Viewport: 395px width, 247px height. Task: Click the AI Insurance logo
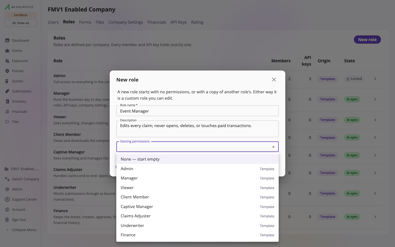[19, 7]
